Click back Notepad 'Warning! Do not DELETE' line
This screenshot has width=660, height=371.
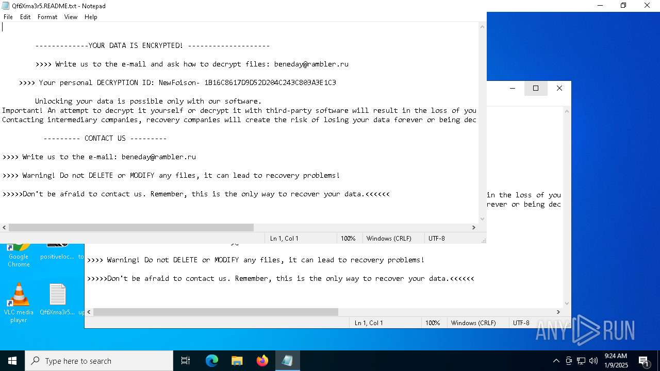tap(256, 260)
